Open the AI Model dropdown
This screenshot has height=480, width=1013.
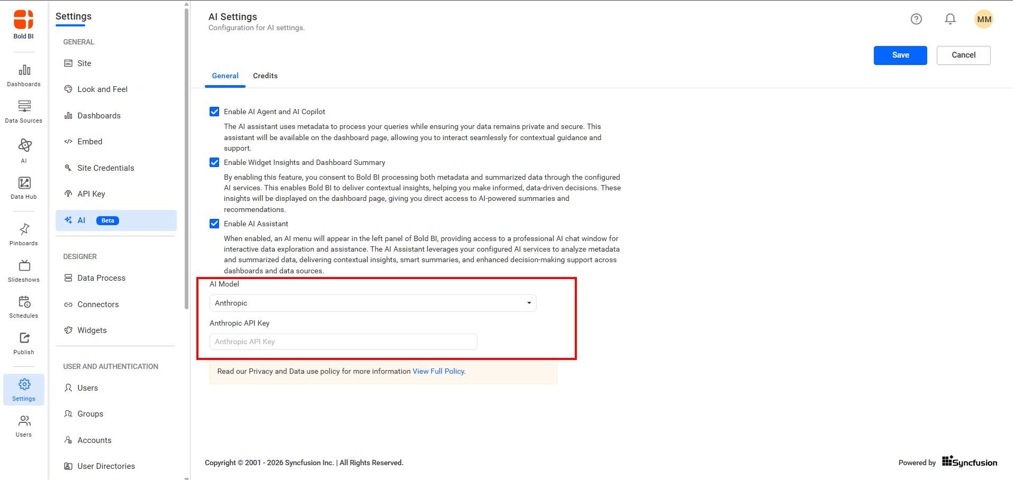[373, 303]
